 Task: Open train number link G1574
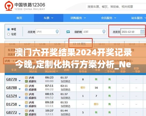pyautogui.click(x=11, y=96)
